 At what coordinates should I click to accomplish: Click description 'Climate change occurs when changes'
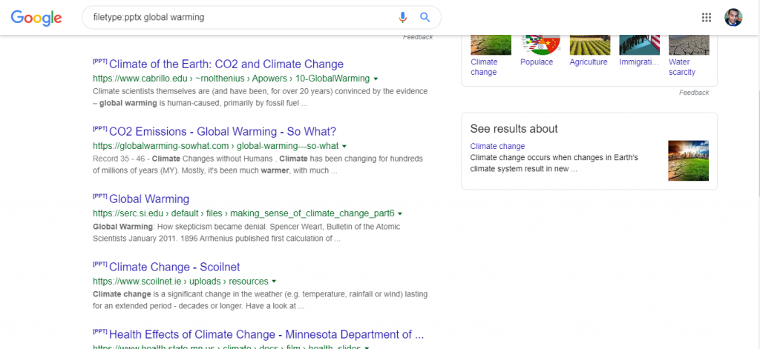554,164
